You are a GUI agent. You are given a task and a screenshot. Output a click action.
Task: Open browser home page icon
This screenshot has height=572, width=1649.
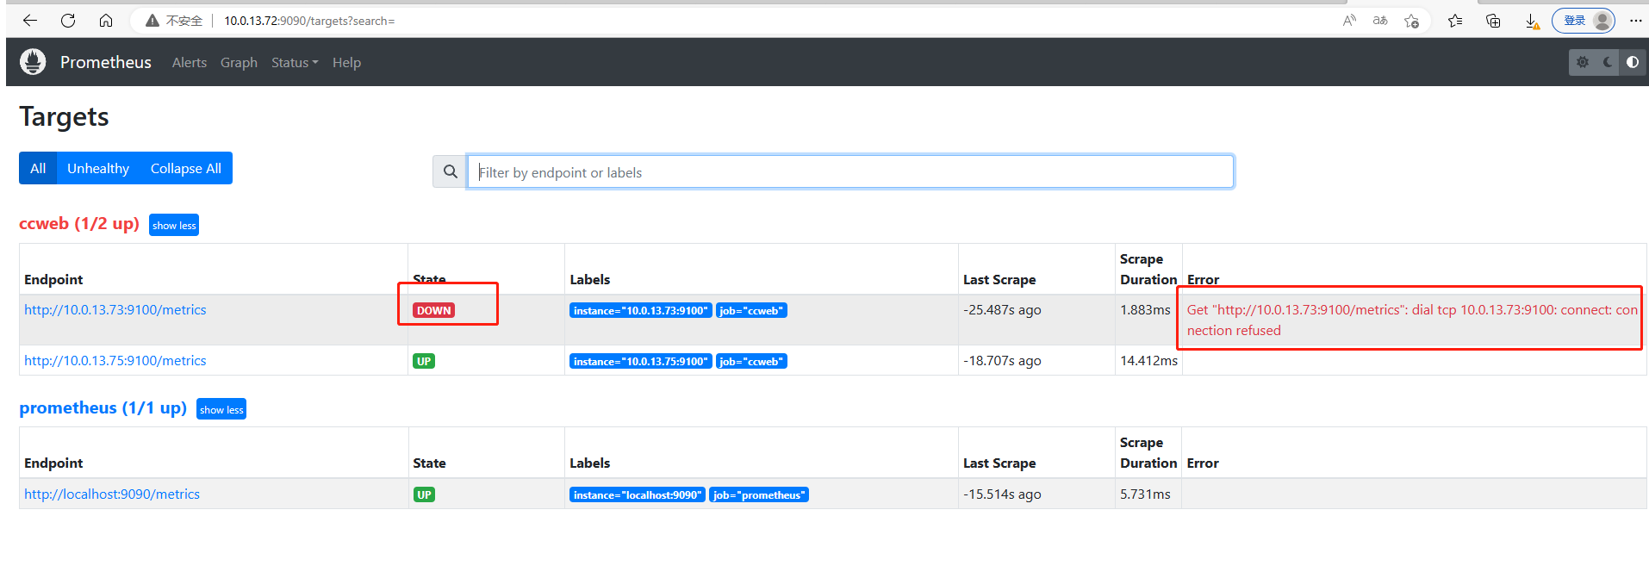pyautogui.click(x=106, y=21)
